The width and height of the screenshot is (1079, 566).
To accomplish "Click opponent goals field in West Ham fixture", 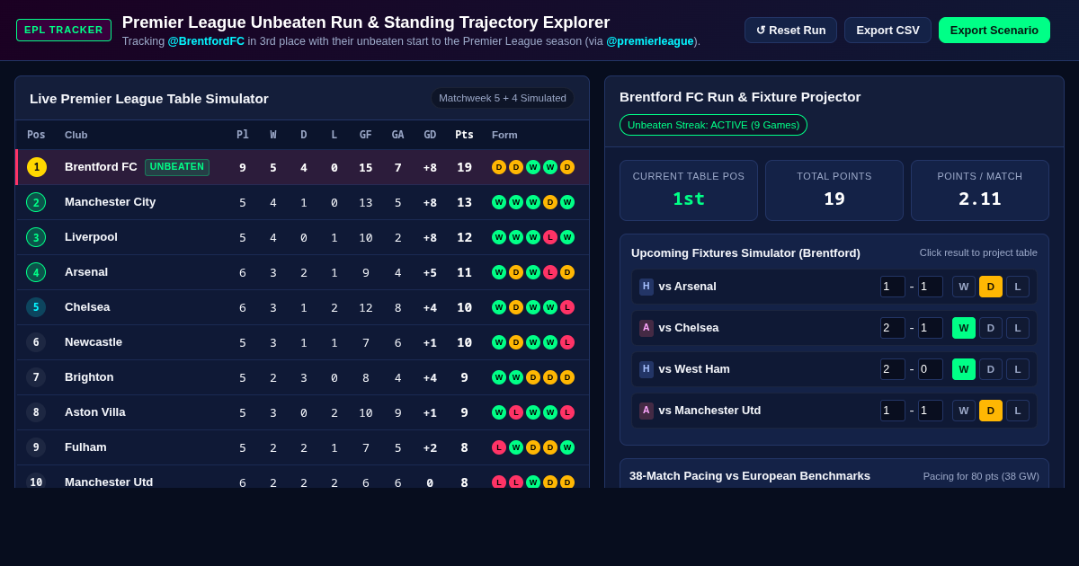I will click(931, 369).
